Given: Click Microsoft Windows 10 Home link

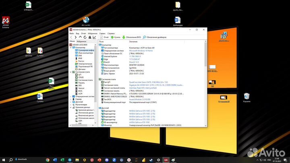Looking at the screenshot, I should (x=141, y=51).
